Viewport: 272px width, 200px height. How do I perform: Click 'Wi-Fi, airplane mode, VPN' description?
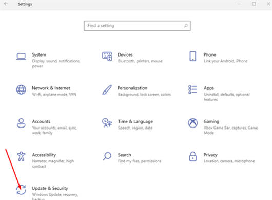(x=54, y=95)
